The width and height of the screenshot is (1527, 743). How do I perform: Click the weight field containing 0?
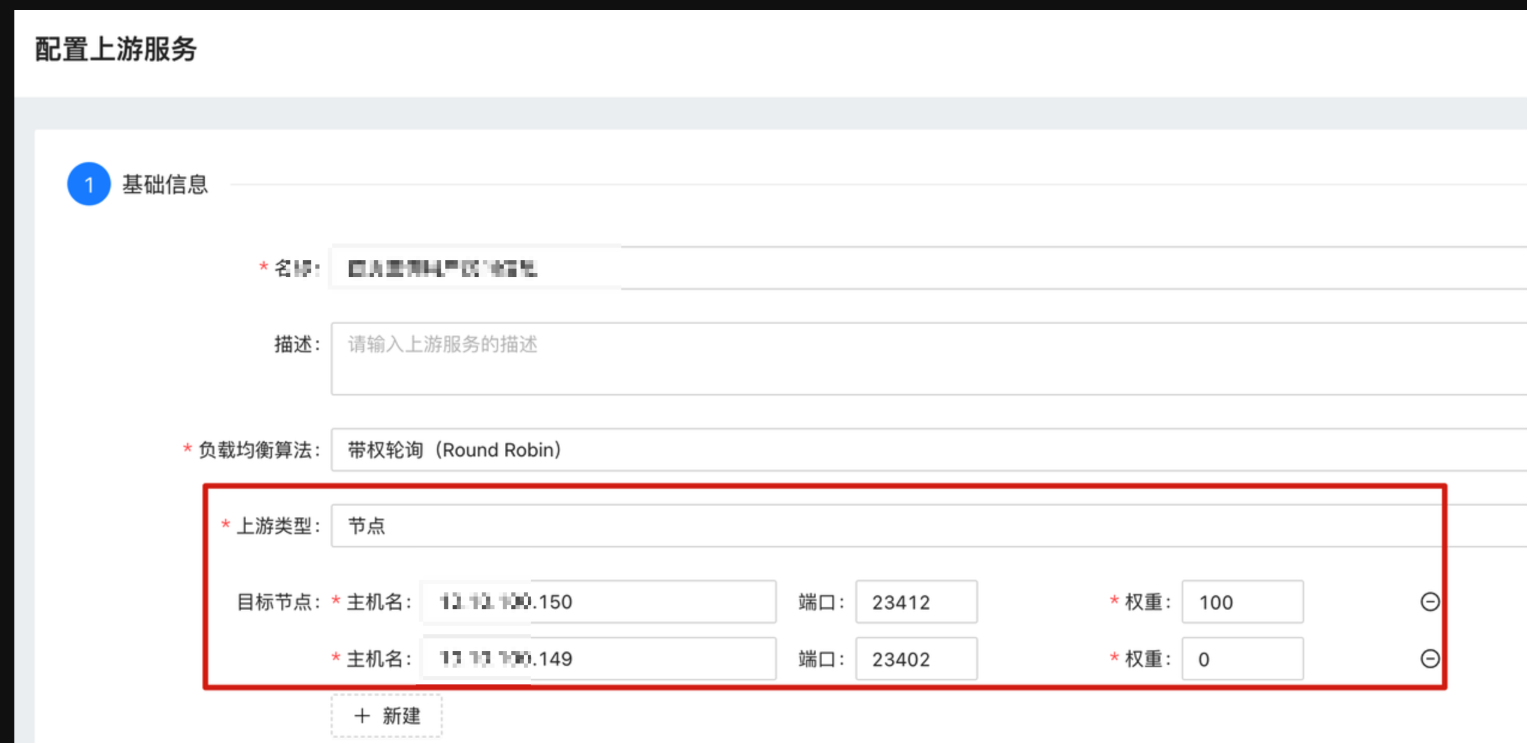click(1243, 659)
